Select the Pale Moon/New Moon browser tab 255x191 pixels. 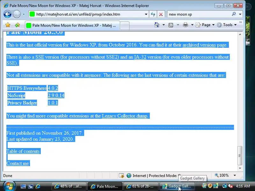[72, 25]
